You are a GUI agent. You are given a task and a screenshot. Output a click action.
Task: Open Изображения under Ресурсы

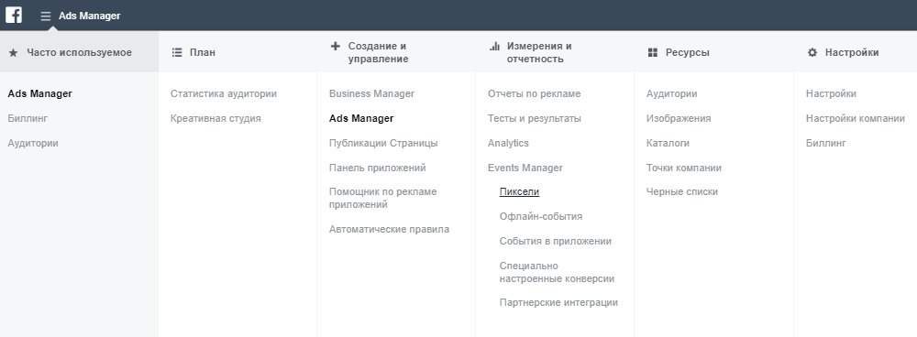point(679,118)
